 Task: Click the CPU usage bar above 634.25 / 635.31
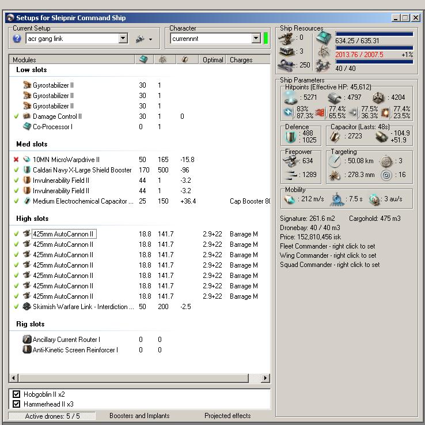(374, 34)
